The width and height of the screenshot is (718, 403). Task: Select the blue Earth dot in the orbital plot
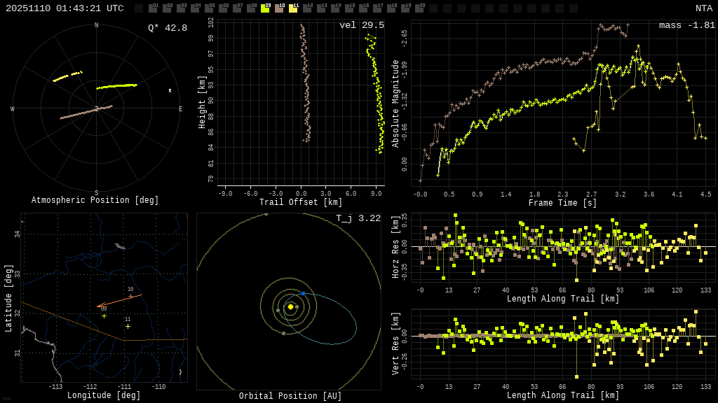[303, 293]
